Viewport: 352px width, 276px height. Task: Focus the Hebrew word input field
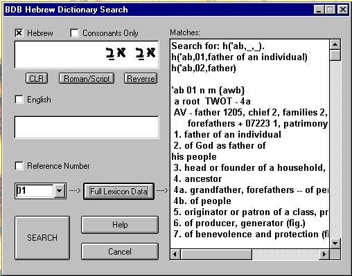coord(87,55)
